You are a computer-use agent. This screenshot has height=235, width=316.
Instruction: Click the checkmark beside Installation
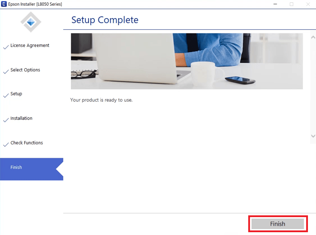(x=6, y=120)
